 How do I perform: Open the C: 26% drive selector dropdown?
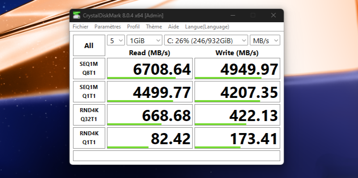[206, 40]
